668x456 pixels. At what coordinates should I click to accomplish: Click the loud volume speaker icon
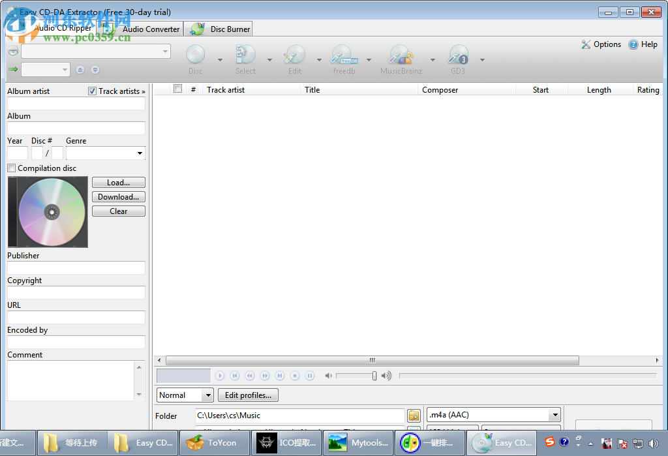pyautogui.click(x=386, y=376)
